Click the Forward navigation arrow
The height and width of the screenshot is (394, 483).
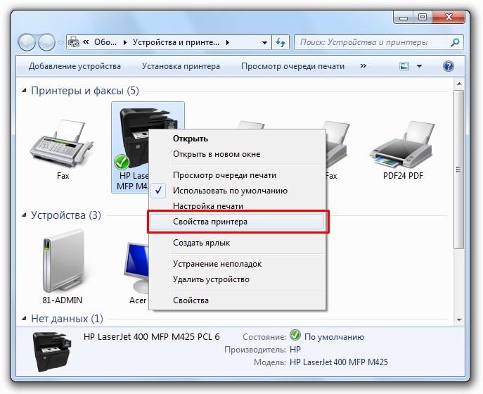click(x=46, y=42)
